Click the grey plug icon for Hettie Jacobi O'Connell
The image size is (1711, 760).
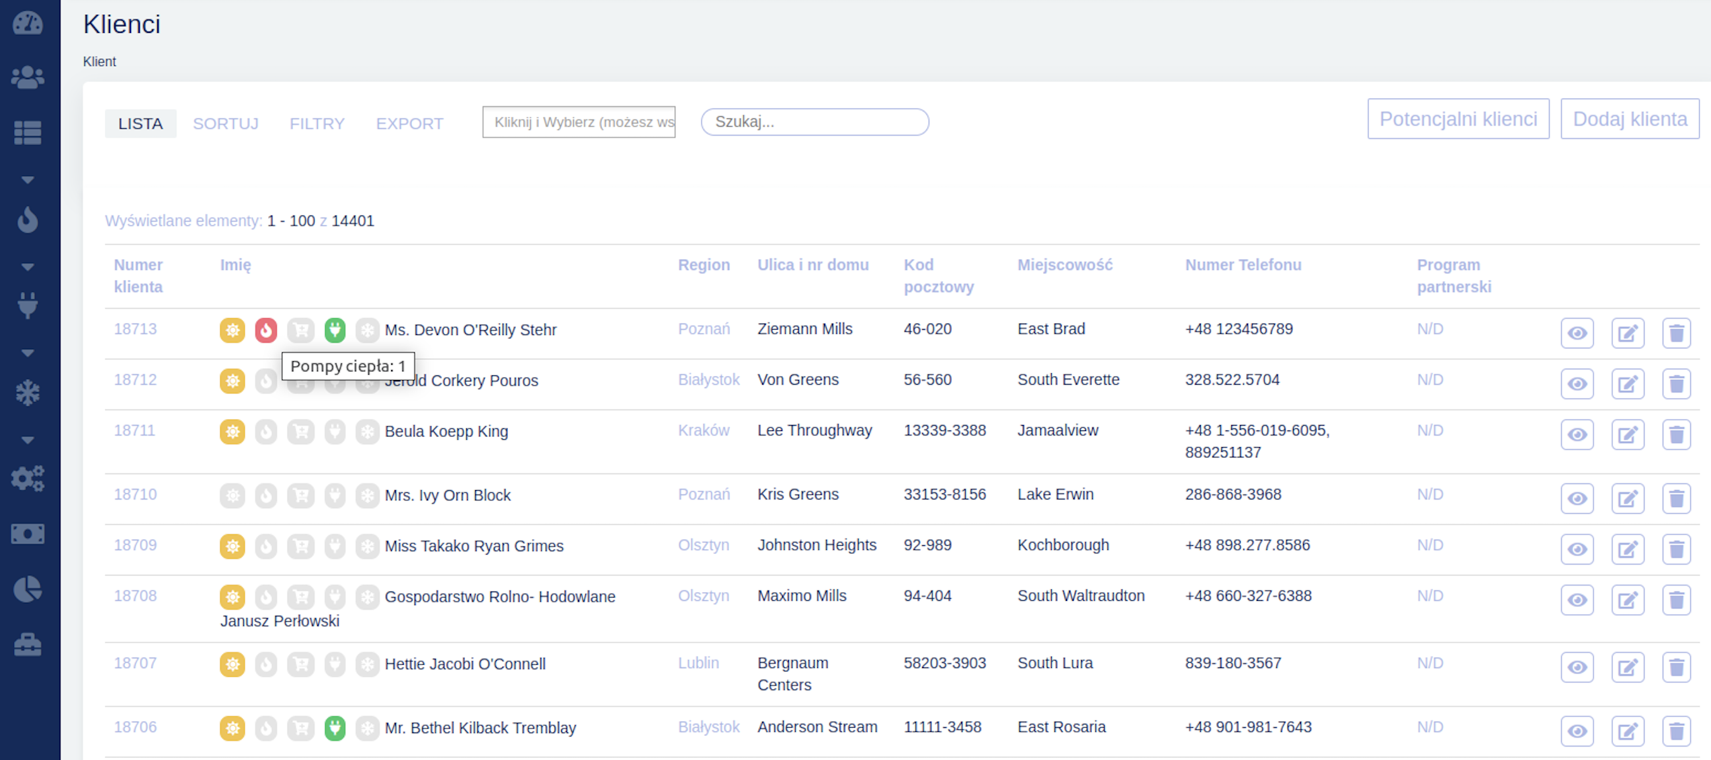[335, 665]
